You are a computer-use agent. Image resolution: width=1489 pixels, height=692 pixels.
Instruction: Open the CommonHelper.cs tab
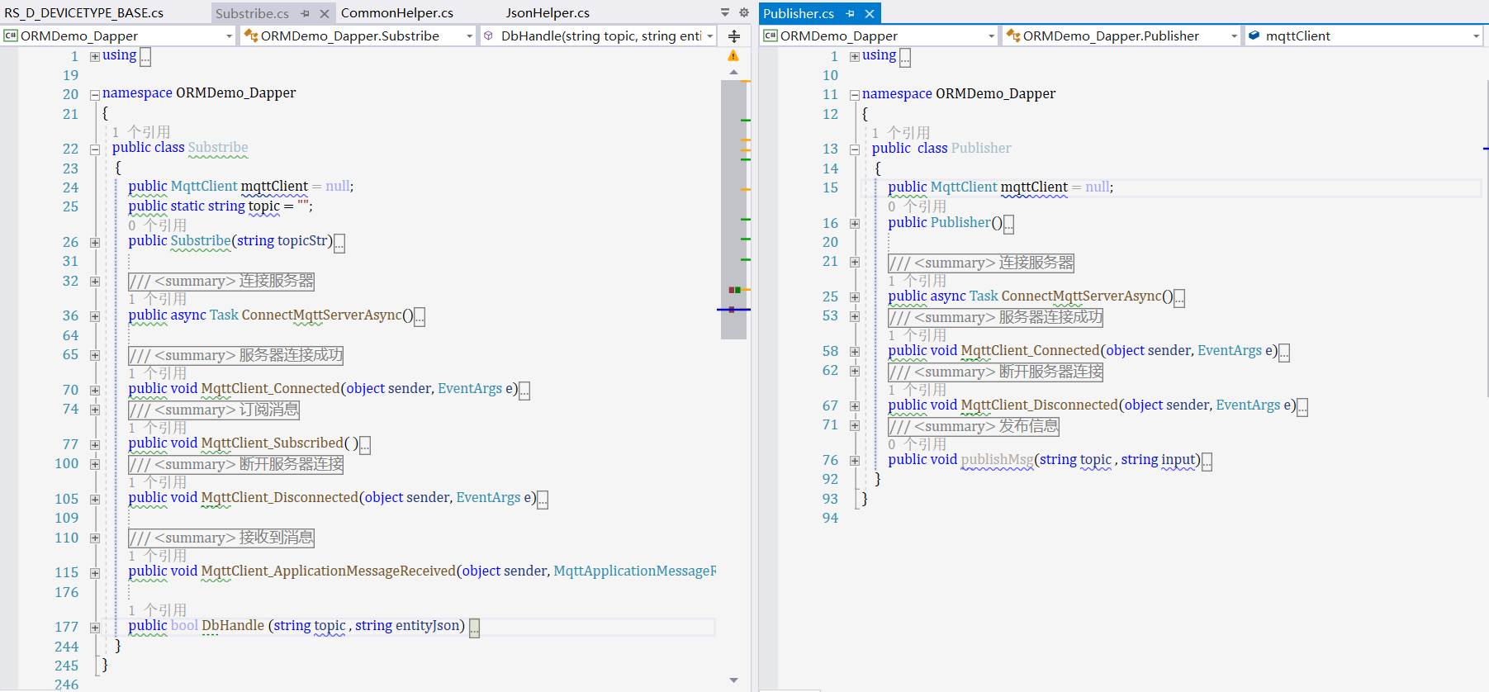397,12
